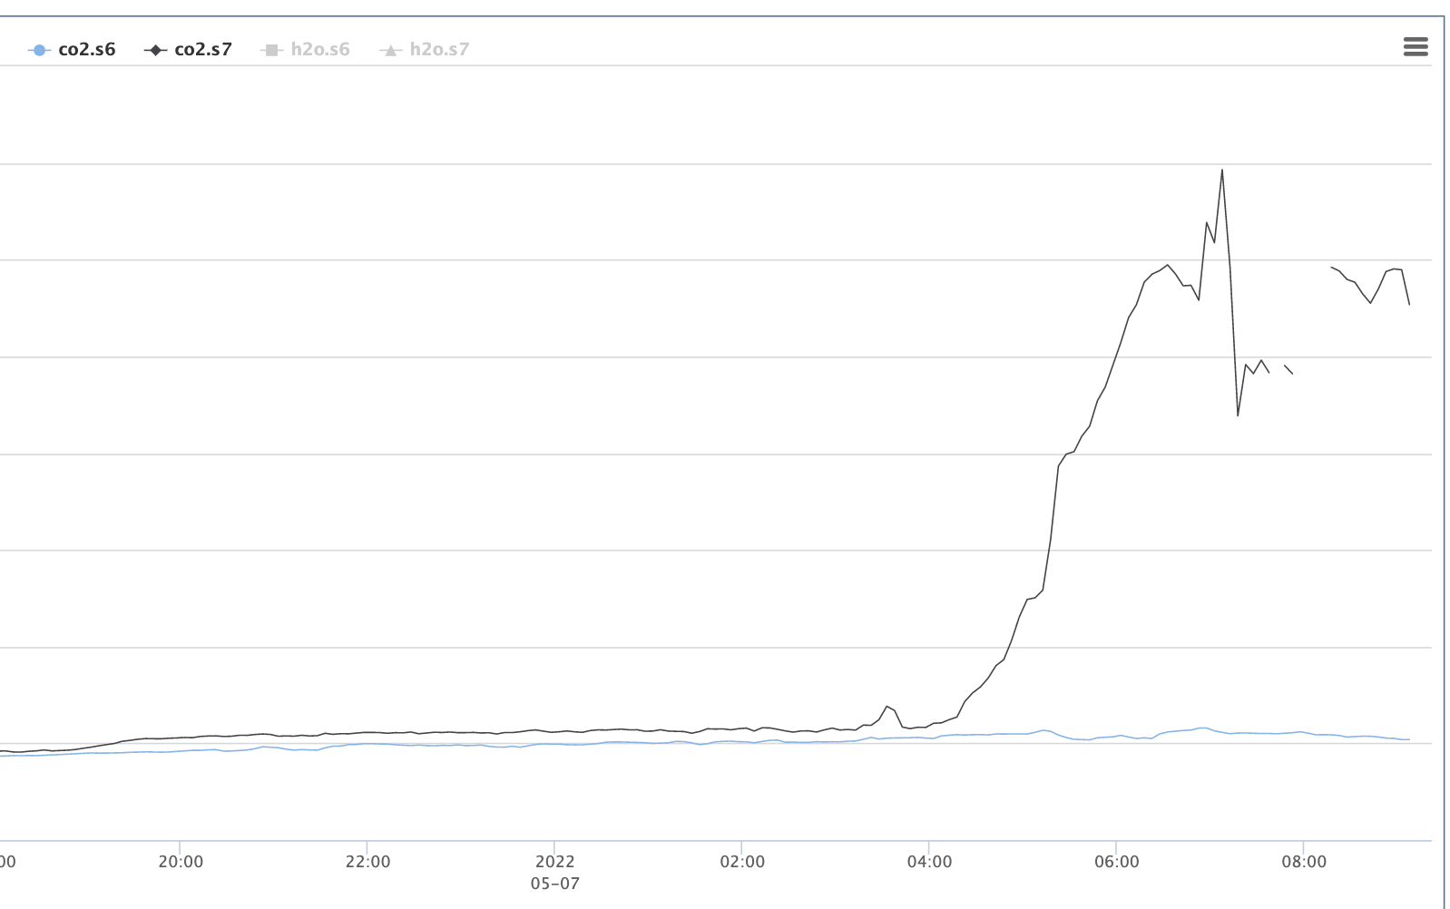Click the 22:00 x-axis tick label
This screenshot has width=1450, height=909.
367,862
